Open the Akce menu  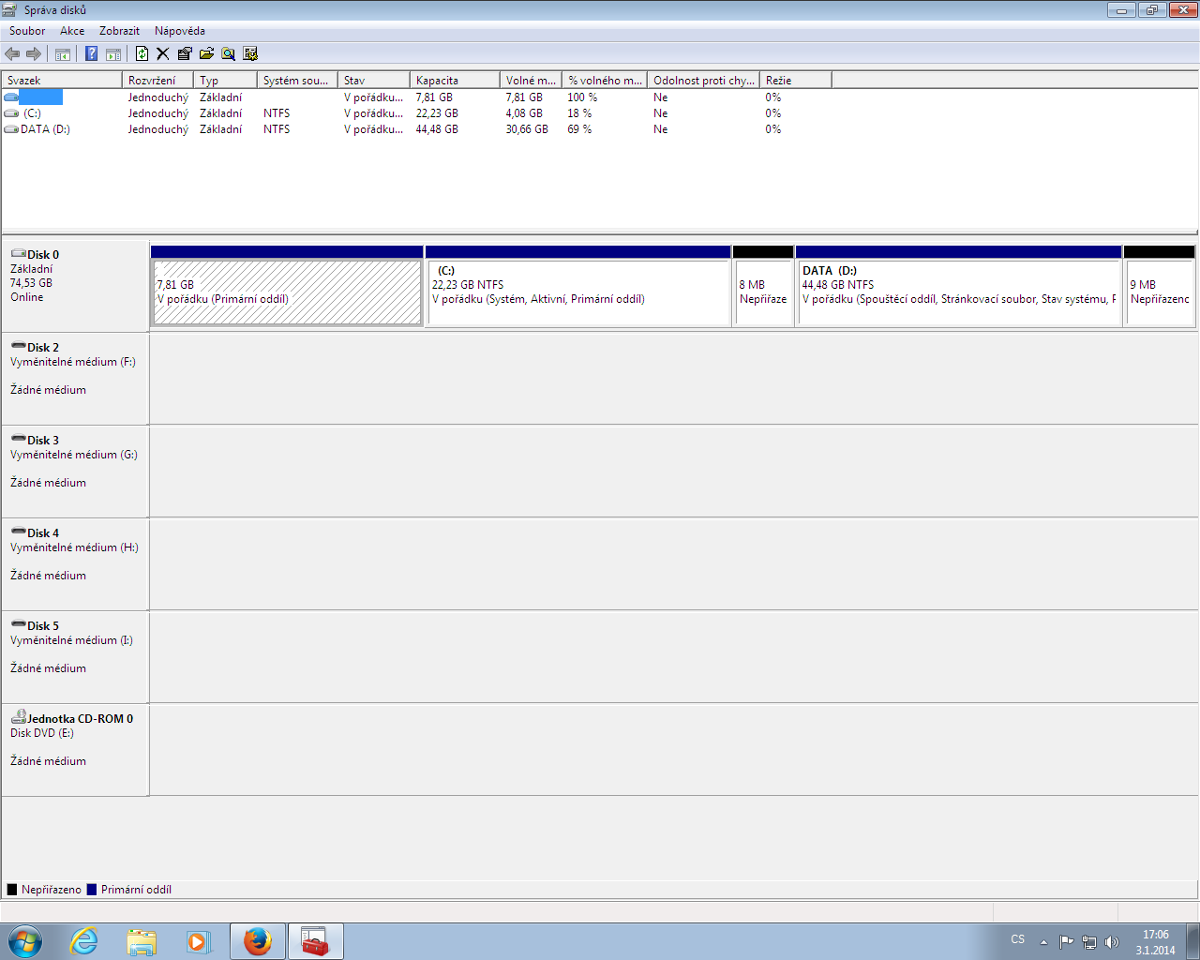point(72,31)
